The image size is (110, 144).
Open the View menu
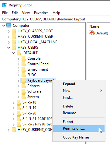[26, 13]
